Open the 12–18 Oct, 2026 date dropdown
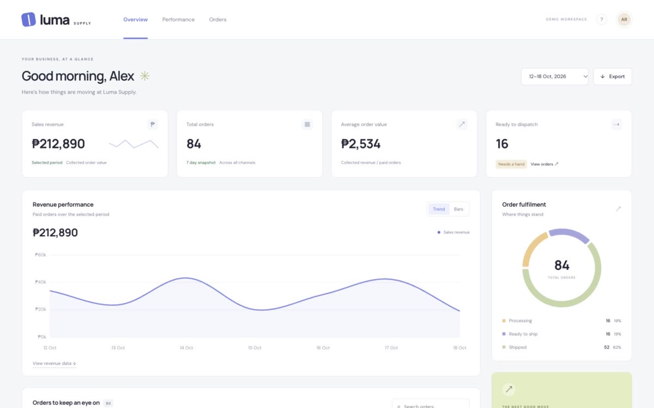Screen dimensions: 654x408 [x=555, y=77]
